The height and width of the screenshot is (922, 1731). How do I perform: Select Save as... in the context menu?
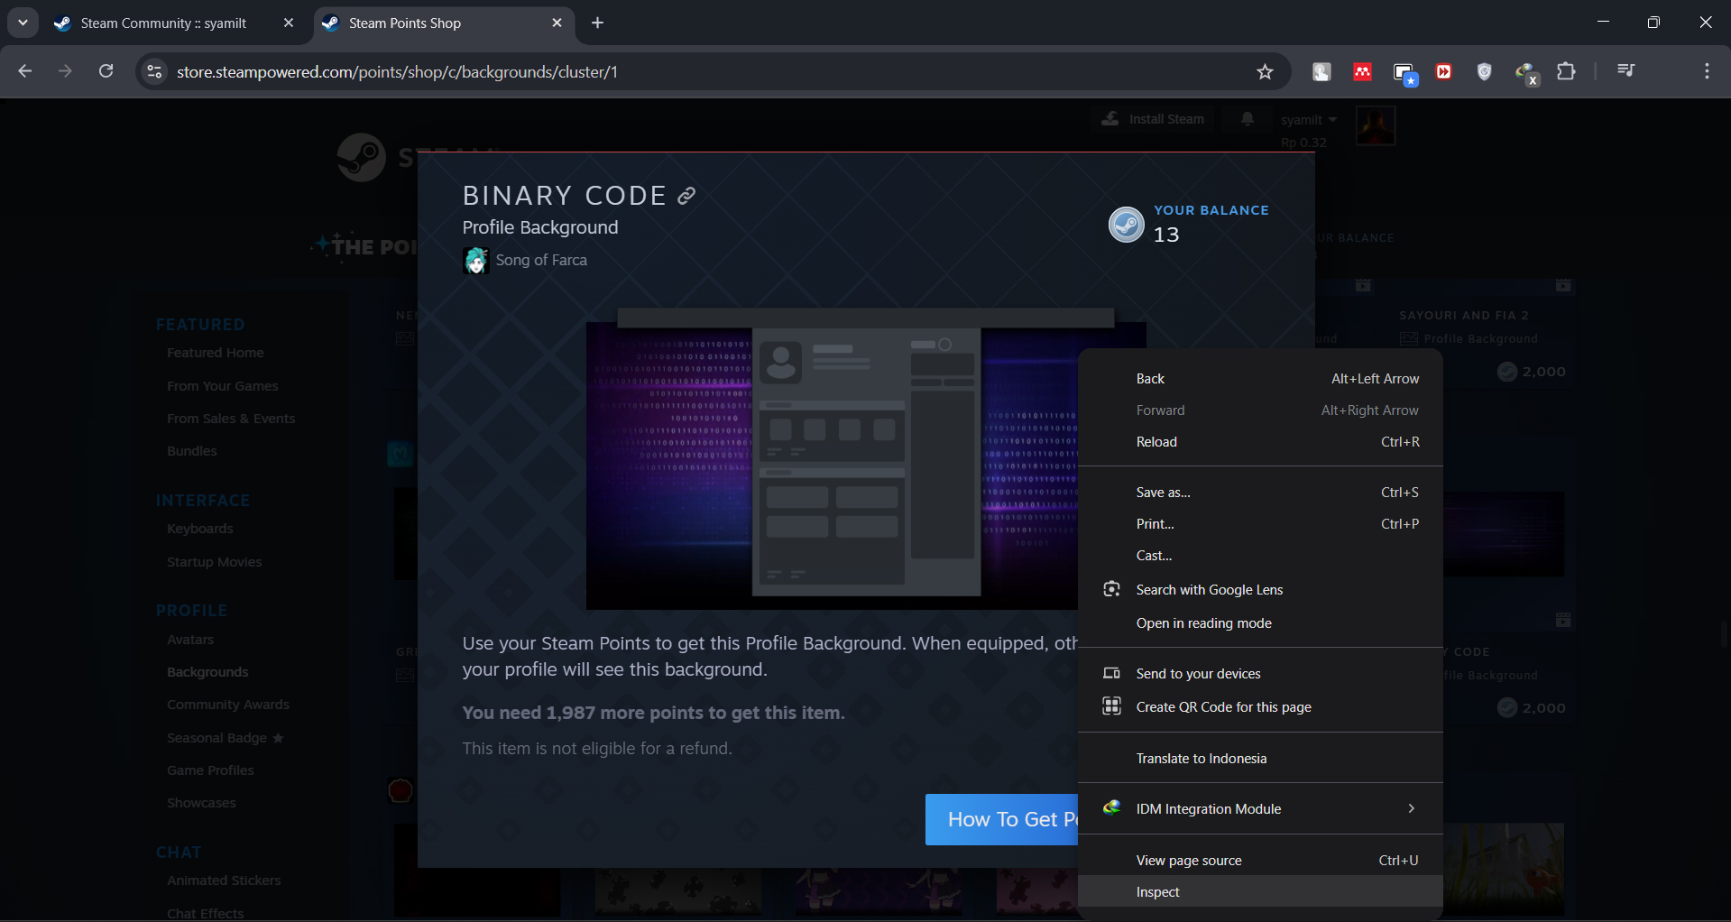[x=1260, y=493]
